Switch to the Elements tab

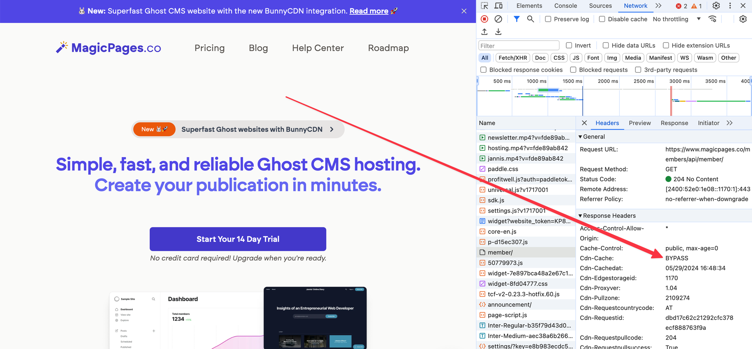click(529, 6)
